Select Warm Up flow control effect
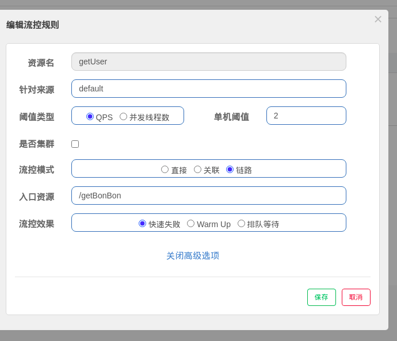 tap(190, 223)
